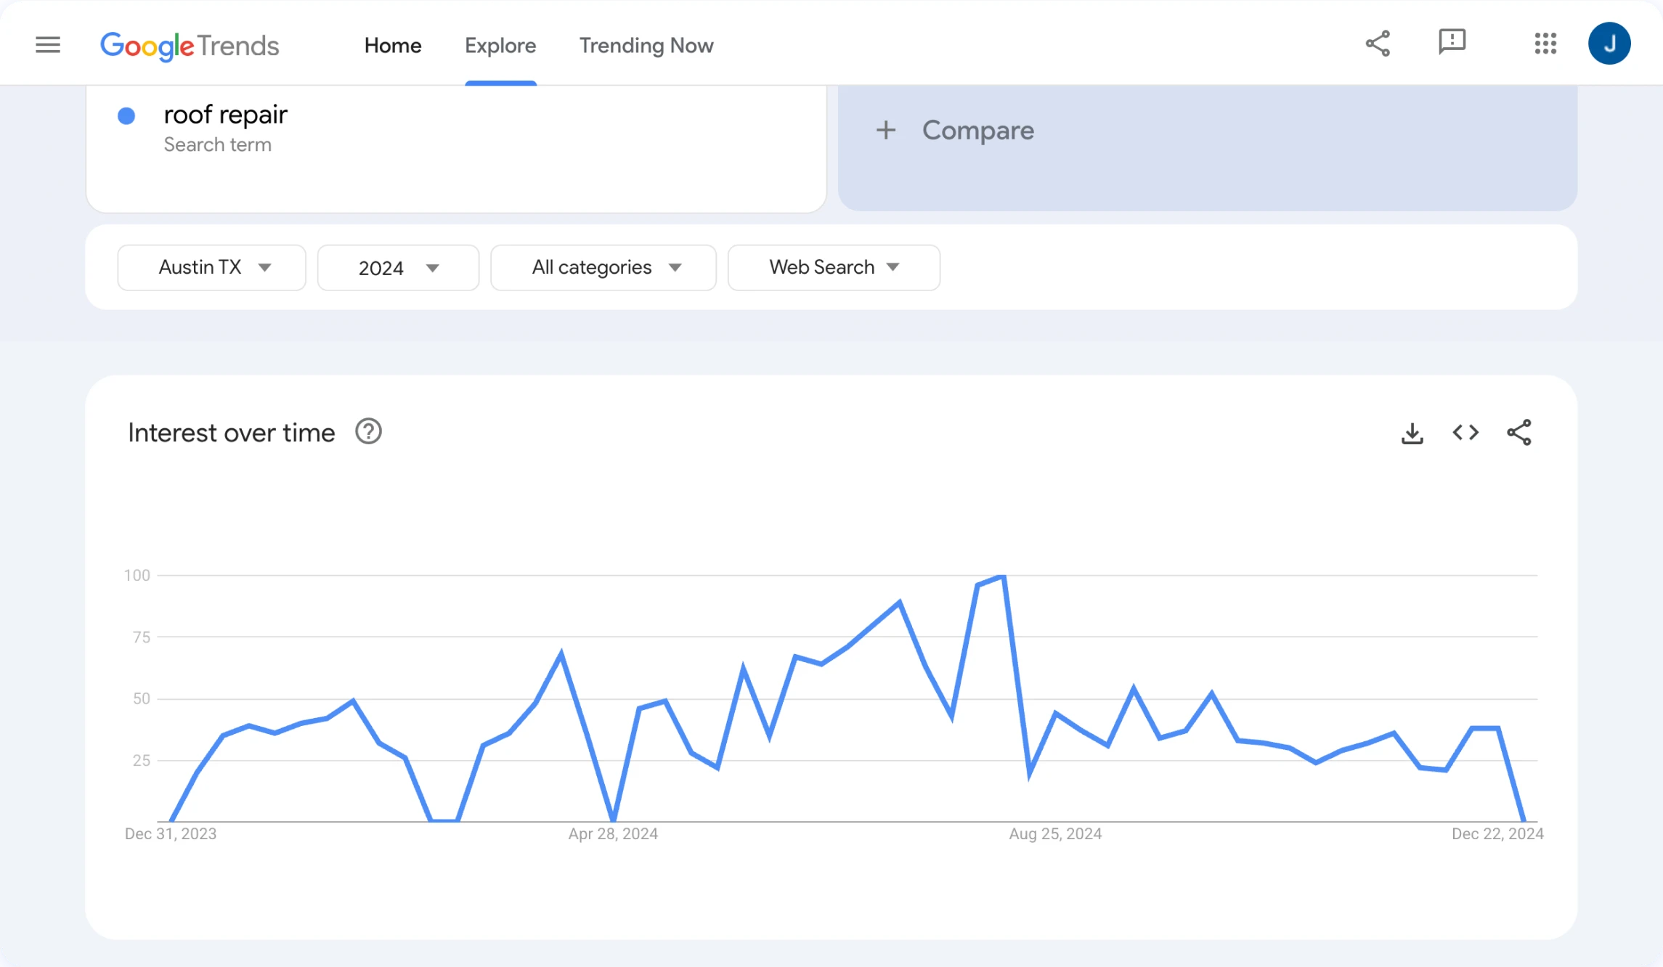Image resolution: width=1663 pixels, height=967 pixels.
Task: Click the roof repair search term
Action: (226, 115)
